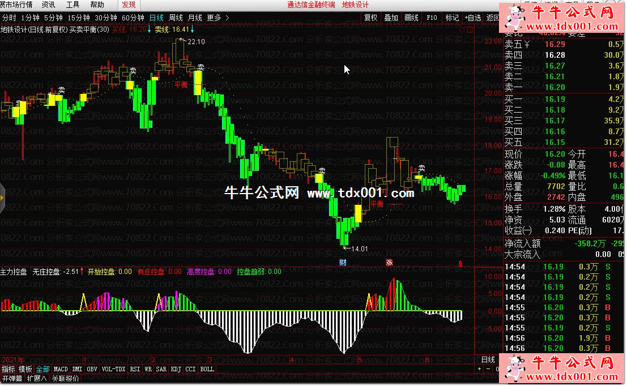Switch to the 5分钟 timeframe

[53, 18]
